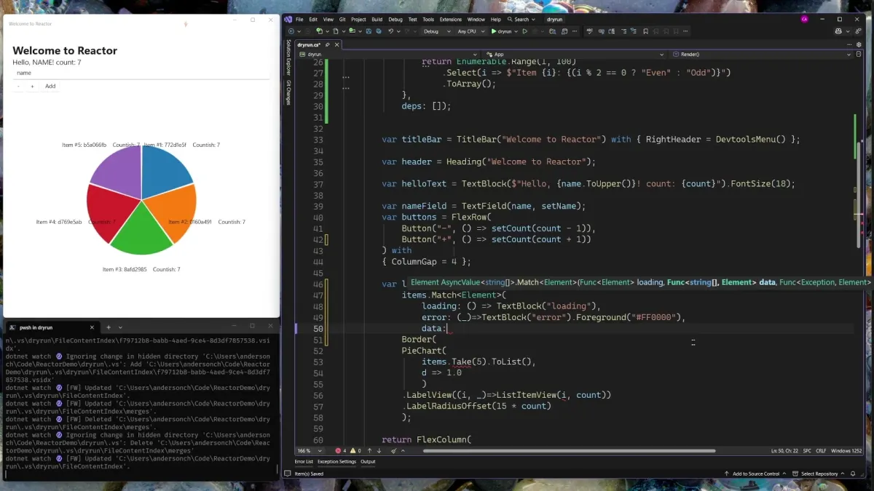Switch to the Output tab
Screen dimensions: 874x491
(368, 461)
